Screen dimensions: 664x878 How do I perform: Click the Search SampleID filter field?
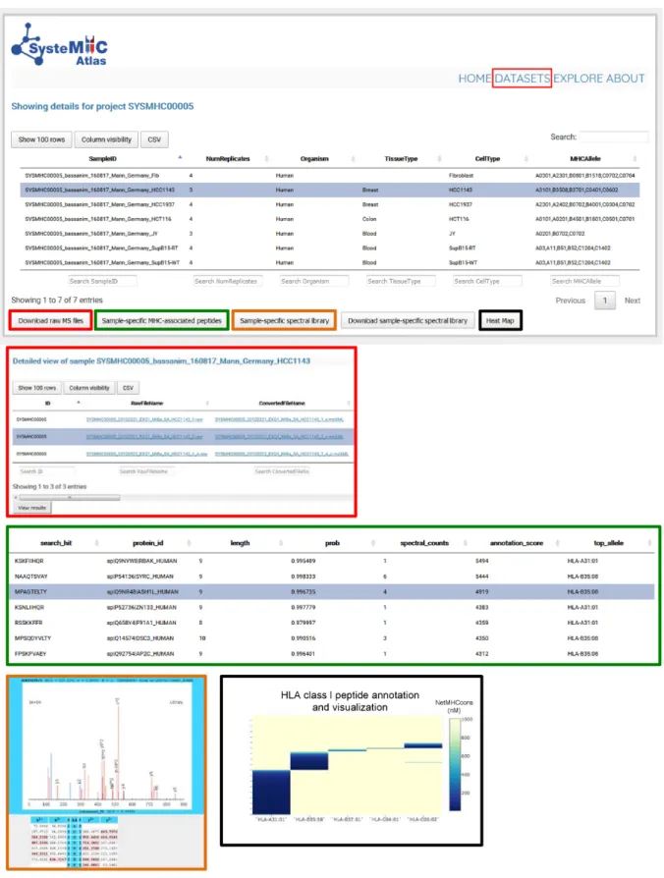102,281
